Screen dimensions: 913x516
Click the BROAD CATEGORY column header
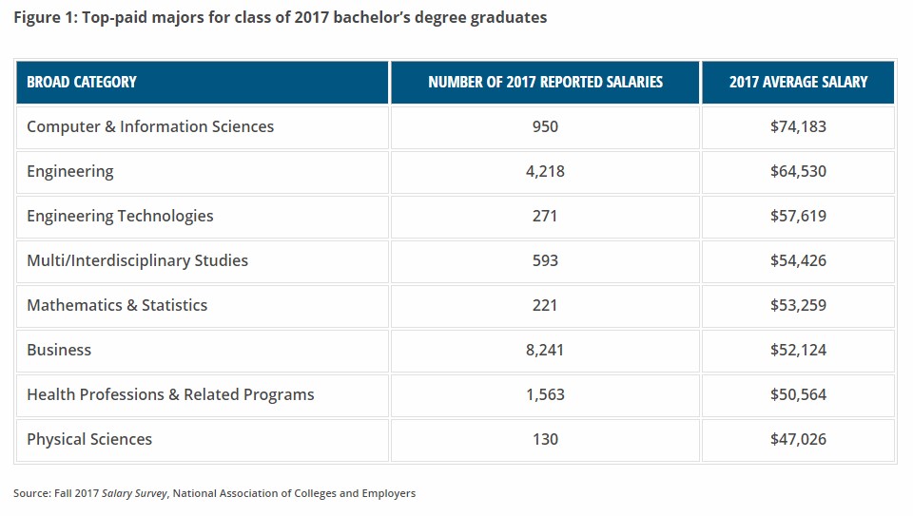(82, 82)
